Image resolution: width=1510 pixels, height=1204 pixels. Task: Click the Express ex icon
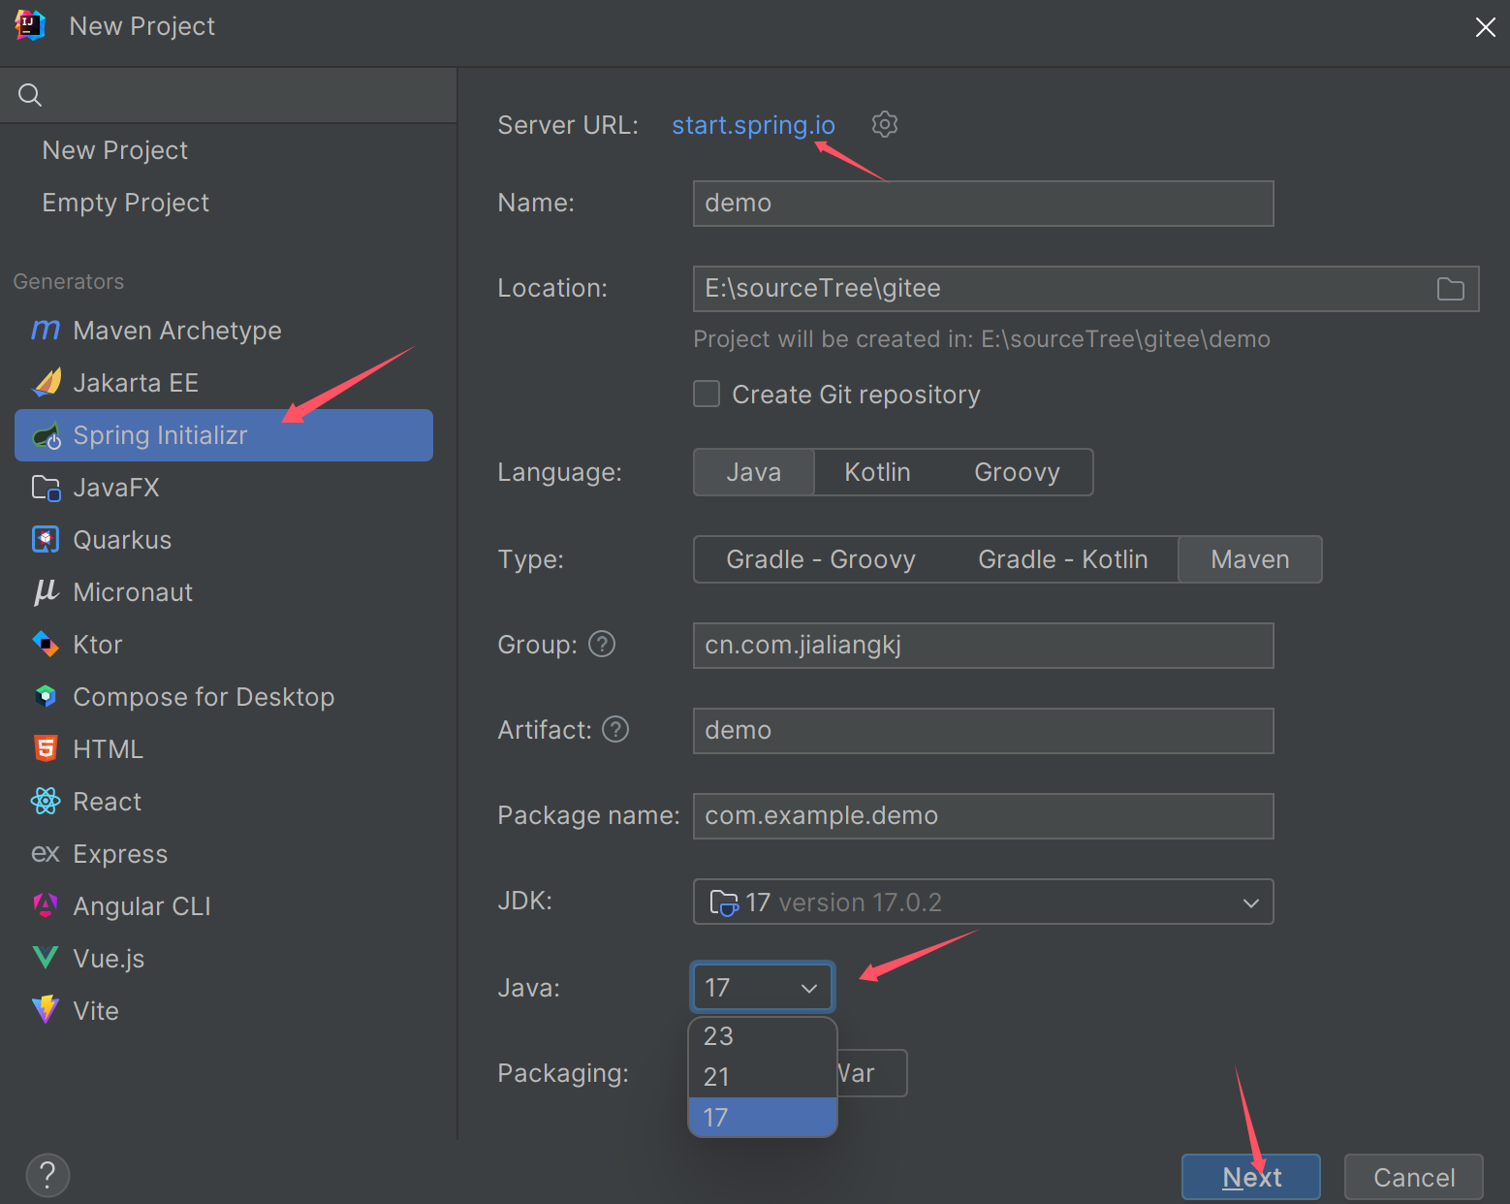tap(46, 854)
